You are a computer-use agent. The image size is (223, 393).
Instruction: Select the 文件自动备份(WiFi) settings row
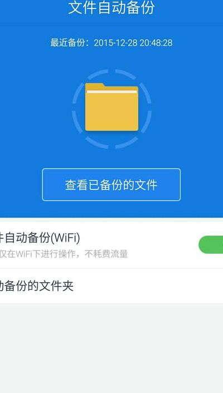[x=111, y=245]
